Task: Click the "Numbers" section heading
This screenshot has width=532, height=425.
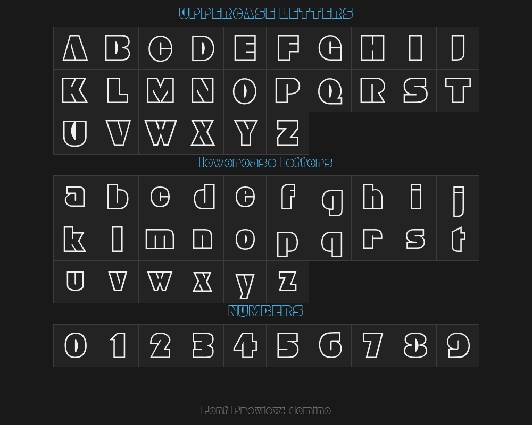Action: [266, 311]
